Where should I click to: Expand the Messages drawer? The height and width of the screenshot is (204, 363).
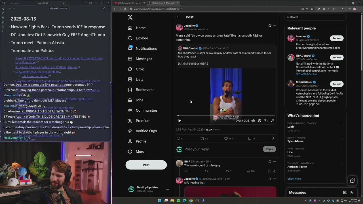tap(351, 192)
